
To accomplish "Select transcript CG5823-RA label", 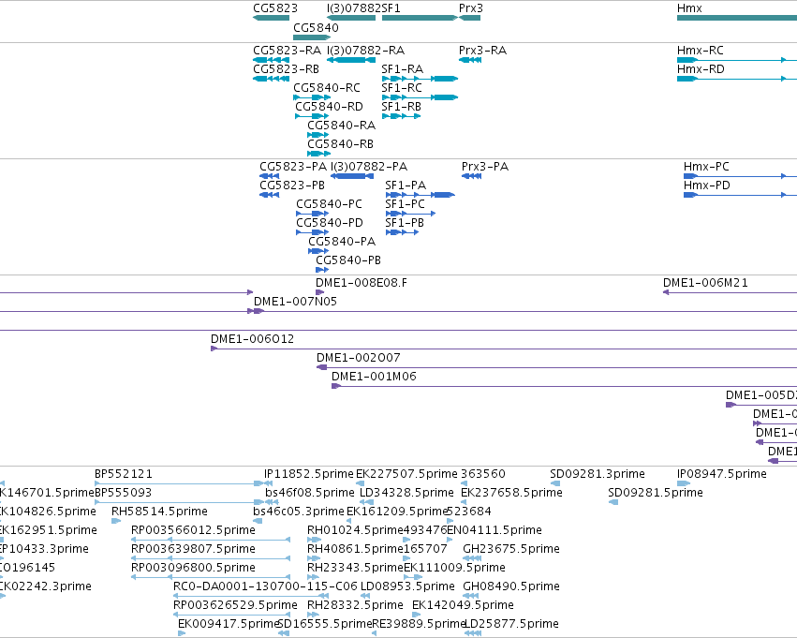I will (288, 51).
